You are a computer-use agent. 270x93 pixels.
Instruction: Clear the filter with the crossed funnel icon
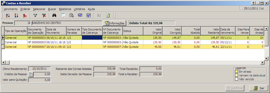[x=44, y=16]
